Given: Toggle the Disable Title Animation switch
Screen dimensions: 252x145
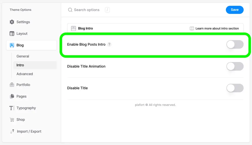Looking at the screenshot, I should click(x=235, y=66).
